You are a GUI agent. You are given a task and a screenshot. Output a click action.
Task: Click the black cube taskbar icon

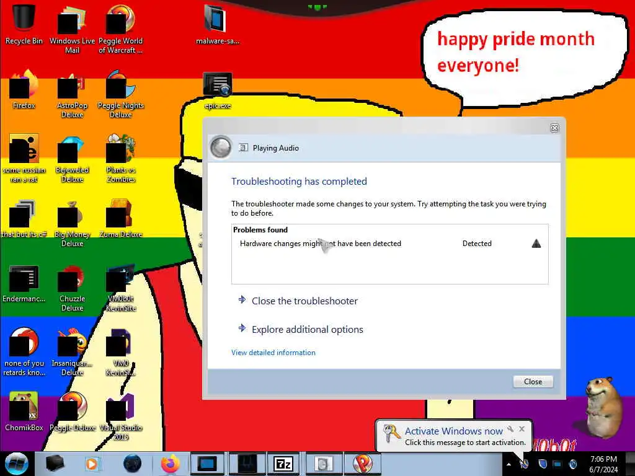point(55,464)
